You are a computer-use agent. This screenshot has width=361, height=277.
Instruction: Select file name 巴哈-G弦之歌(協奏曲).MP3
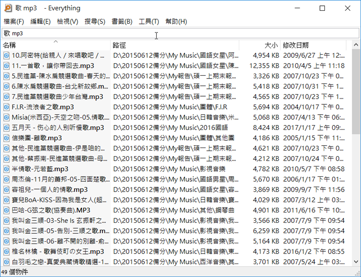51,210
